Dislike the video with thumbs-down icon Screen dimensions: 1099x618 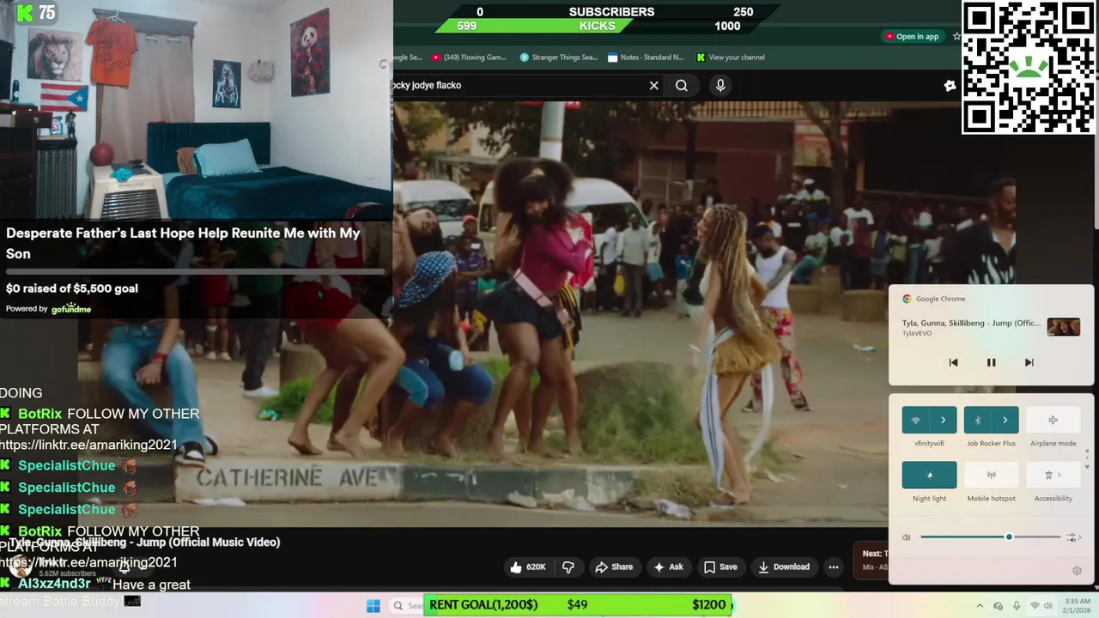(568, 566)
